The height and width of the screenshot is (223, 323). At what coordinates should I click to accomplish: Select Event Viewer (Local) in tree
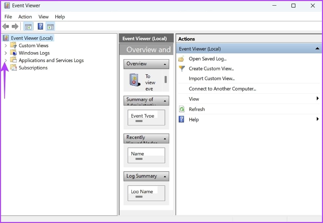coord(32,38)
